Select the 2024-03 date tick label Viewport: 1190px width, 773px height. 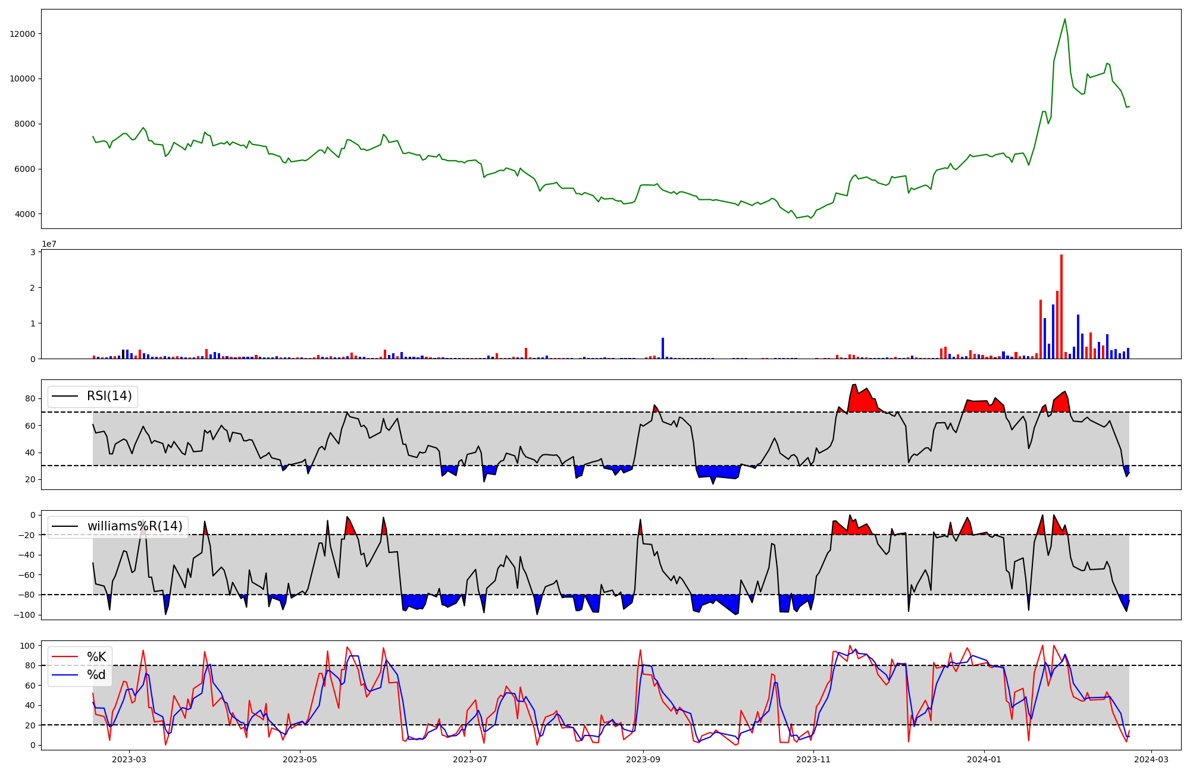[1151, 759]
